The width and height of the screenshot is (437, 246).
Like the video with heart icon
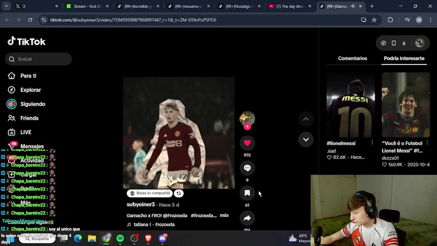(247, 143)
